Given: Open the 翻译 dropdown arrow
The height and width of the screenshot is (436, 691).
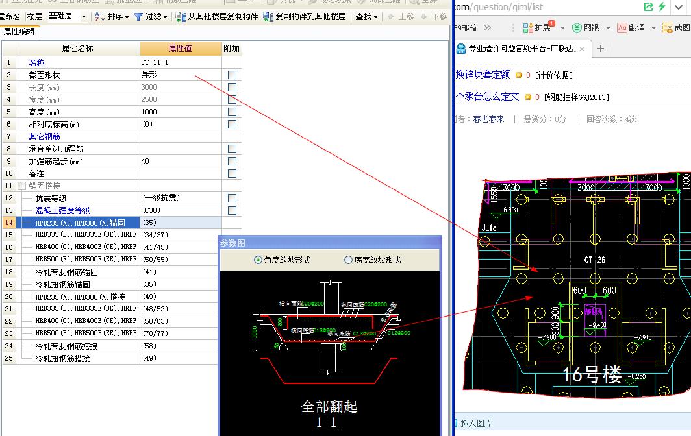Looking at the screenshot, I should 653,28.
